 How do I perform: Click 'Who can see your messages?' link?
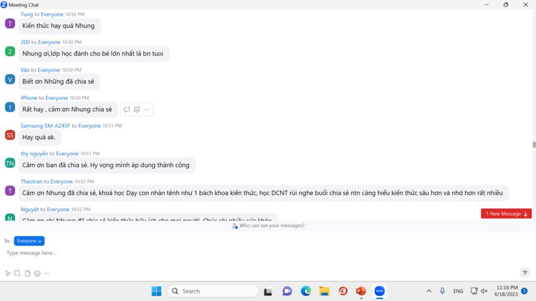[268, 226]
